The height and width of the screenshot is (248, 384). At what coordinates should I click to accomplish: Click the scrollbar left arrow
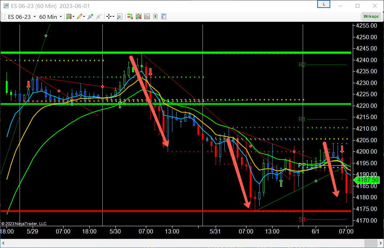[x=3, y=243]
